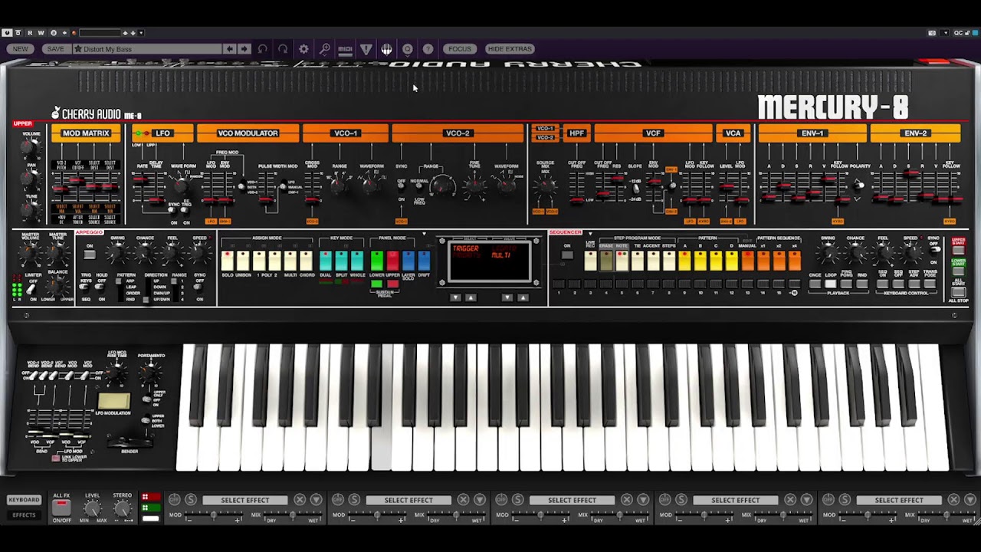
Task: Go to previous preset with left arrow
Action: coord(229,49)
